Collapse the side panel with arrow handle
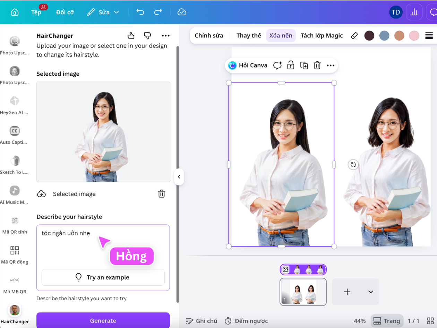The height and width of the screenshot is (328, 437). 179,177
